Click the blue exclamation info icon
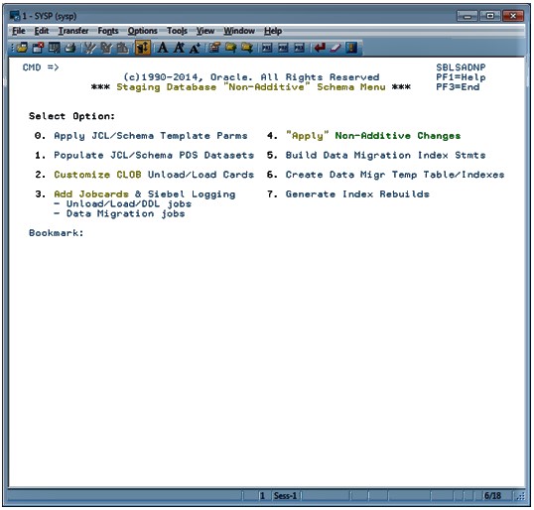534x510 pixels. point(351,48)
